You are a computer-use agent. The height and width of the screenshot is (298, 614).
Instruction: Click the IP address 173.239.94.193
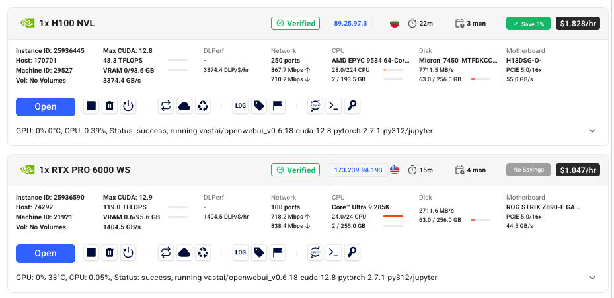click(358, 170)
